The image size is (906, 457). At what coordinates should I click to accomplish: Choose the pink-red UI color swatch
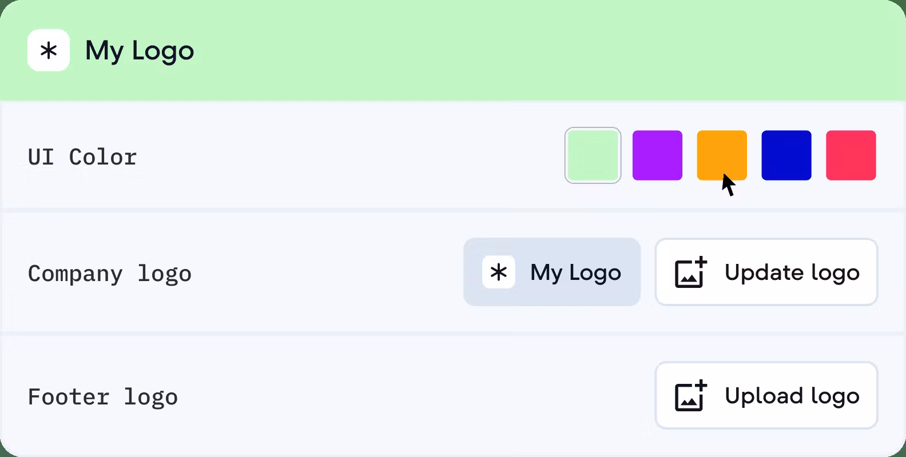[x=851, y=155]
